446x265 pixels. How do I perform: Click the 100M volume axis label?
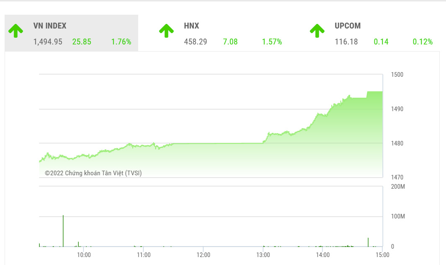pyautogui.click(x=397, y=216)
